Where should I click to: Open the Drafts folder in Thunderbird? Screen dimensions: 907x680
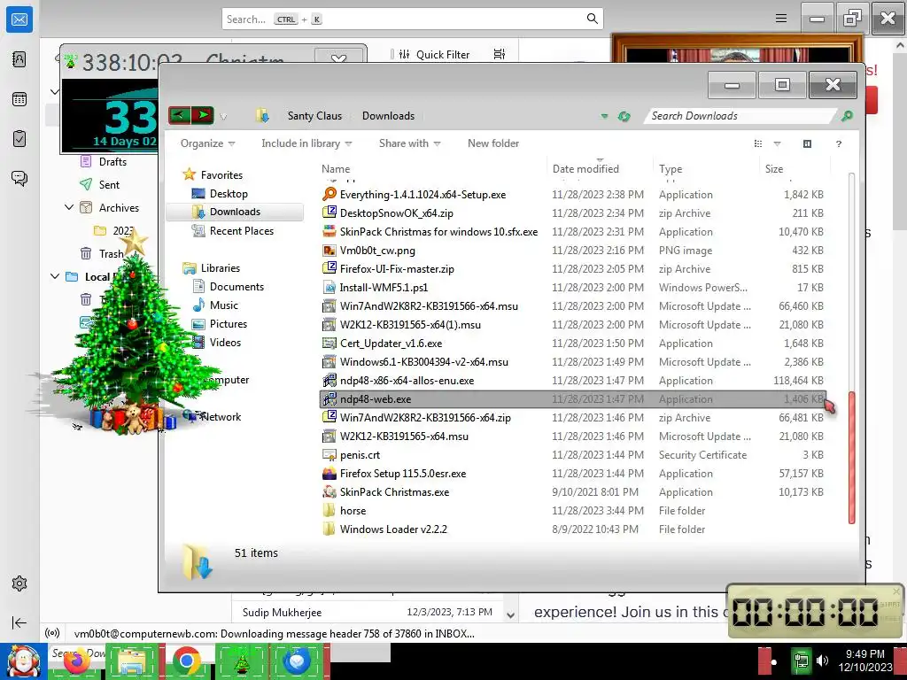tap(112, 161)
